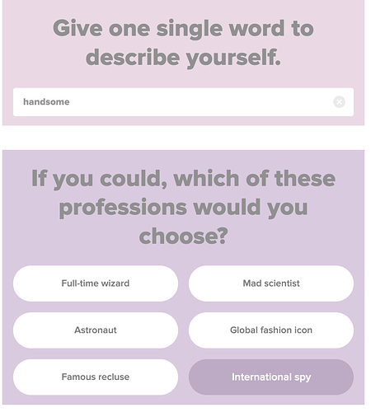385x412 pixels.
Task: Choose the "Famous recluse" option
Action: coord(96,377)
